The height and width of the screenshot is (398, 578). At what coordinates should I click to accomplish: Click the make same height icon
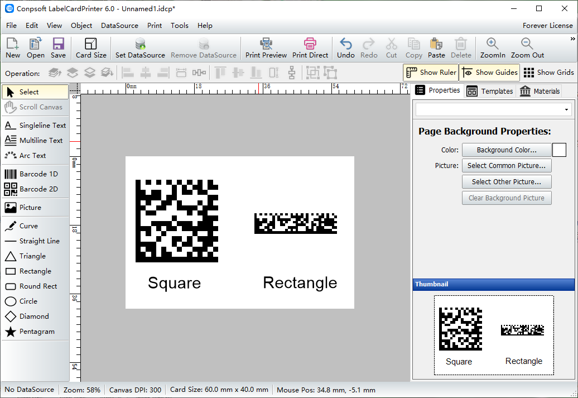coord(274,73)
